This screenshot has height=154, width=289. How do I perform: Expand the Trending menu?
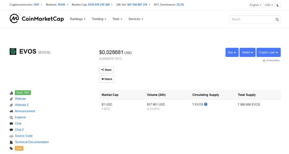(x=99, y=19)
